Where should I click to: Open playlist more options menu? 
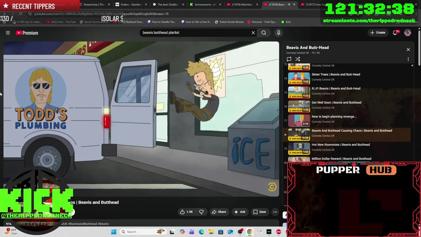click(x=408, y=59)
